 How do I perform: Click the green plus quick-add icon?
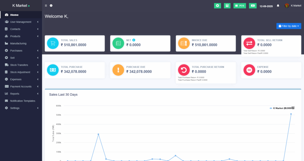pyautogui.click(x=217, y=6)
